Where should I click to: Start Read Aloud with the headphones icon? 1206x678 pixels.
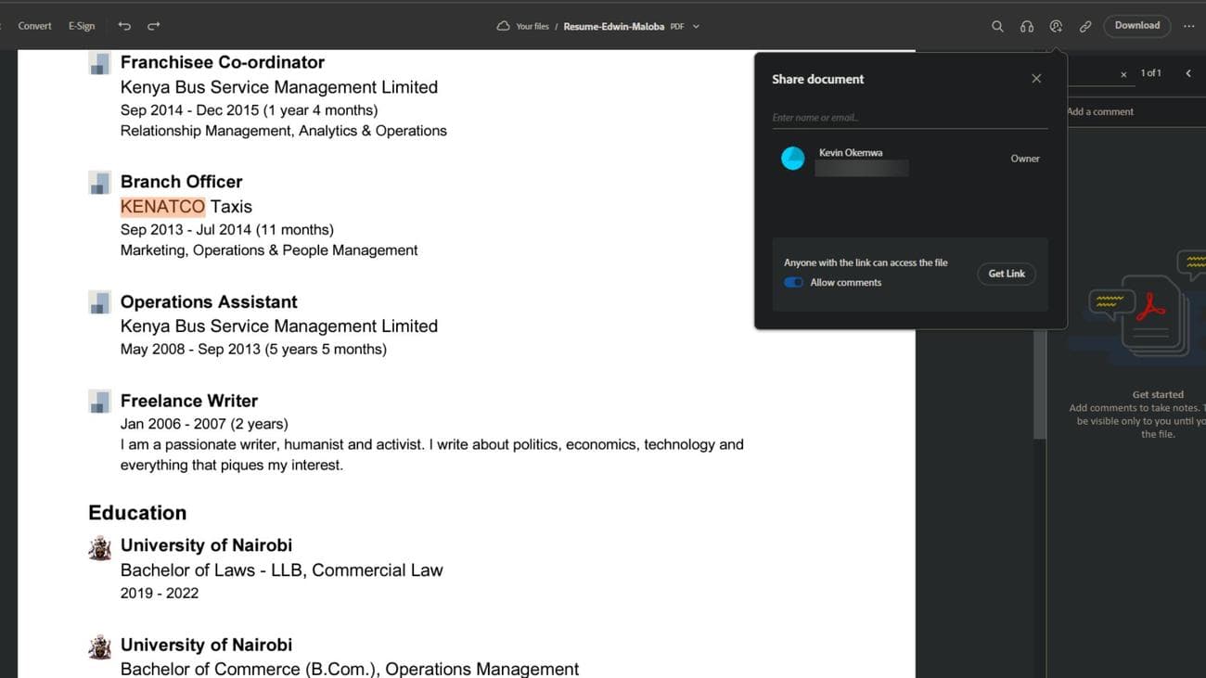point(1027,25)
